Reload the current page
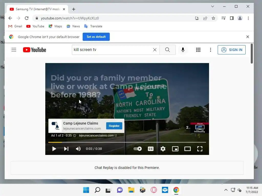Screen dimensions: 262x196 (27, 18)
